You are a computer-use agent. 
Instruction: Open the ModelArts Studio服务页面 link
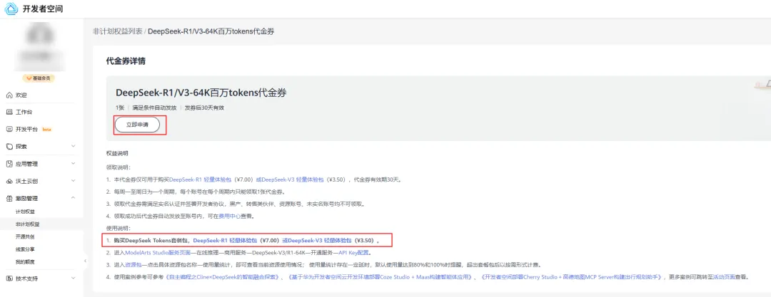pyautogui.click(x=157, y=253)
